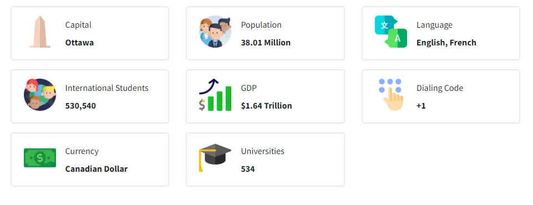Click the 534 universities count
The width and height of the screenshot is (533, 205).
point(248,169)
